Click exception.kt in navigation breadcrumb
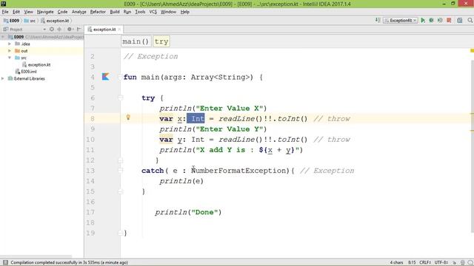The width and height of the screenshot is (474, 266). click(x=55, y=21)
